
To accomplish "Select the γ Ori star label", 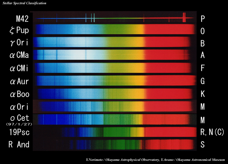I will coord(19,43).
